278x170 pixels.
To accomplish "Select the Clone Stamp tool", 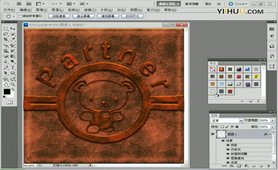I will pos(6,51).
